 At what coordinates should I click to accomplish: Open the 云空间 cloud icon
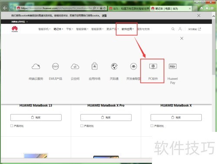[75, 66]
